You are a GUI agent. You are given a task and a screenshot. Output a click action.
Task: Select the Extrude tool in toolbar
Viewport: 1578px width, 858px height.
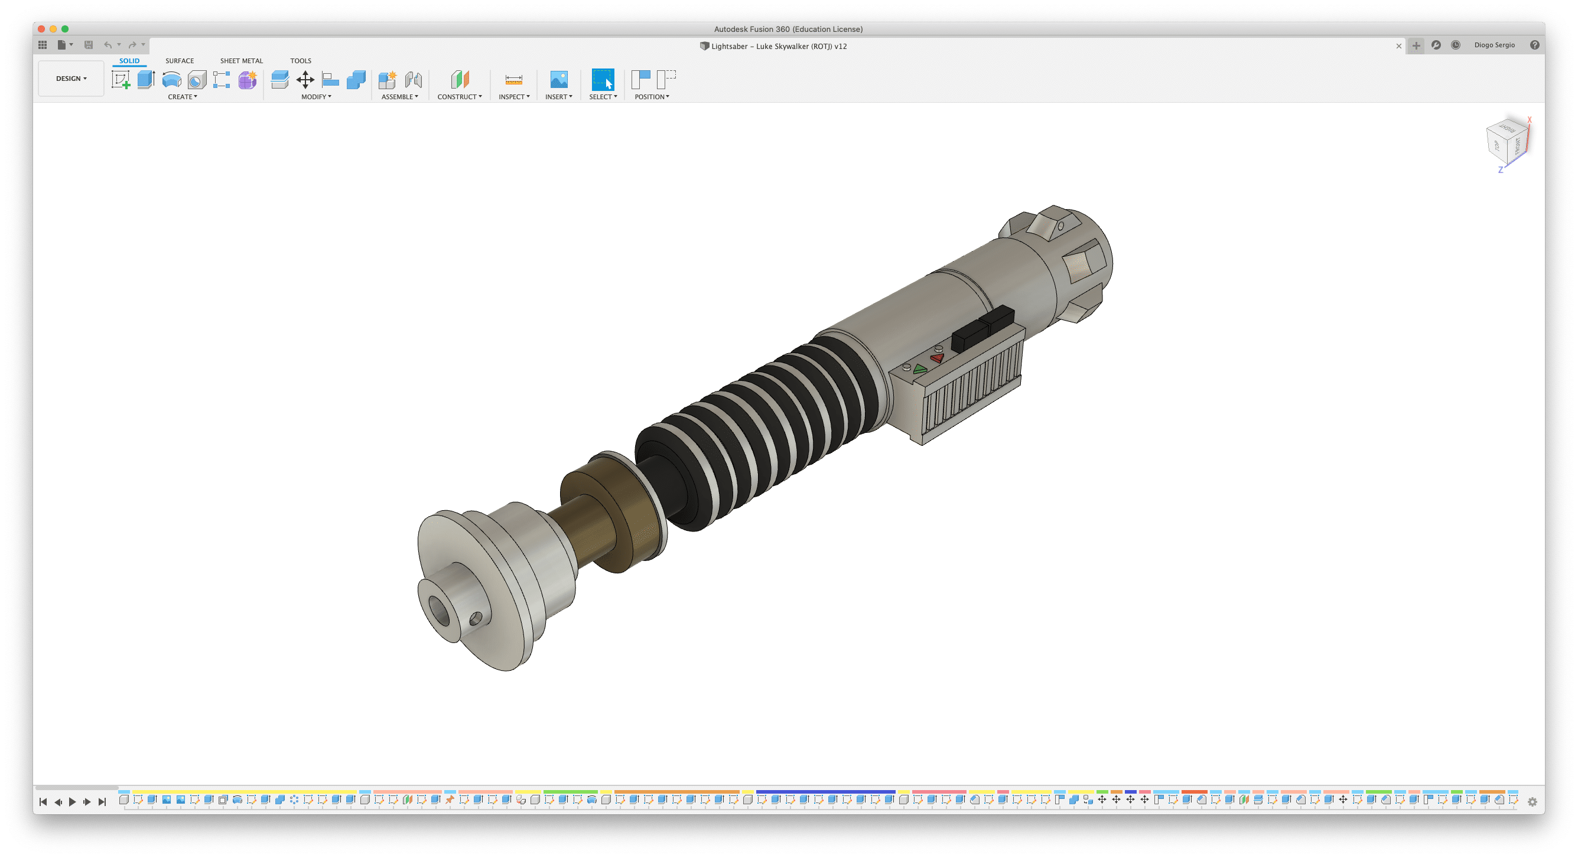pos(146,80)
